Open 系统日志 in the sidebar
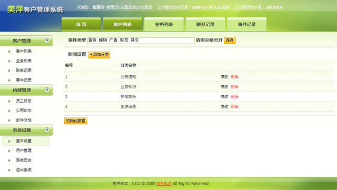This screenshot has height=190, width=337. click(x=24, y=160)
